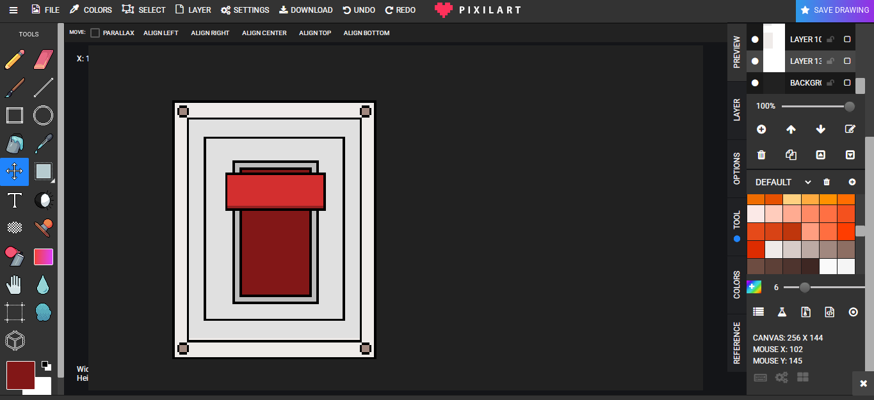874x400 pixels.
Task: Select the Eyedropper color picker tool
Action: coord(43,144)
